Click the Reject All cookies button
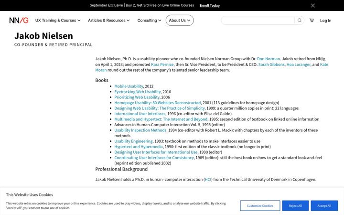The width and height of the screenshot is (344, 215). (295, 206)
